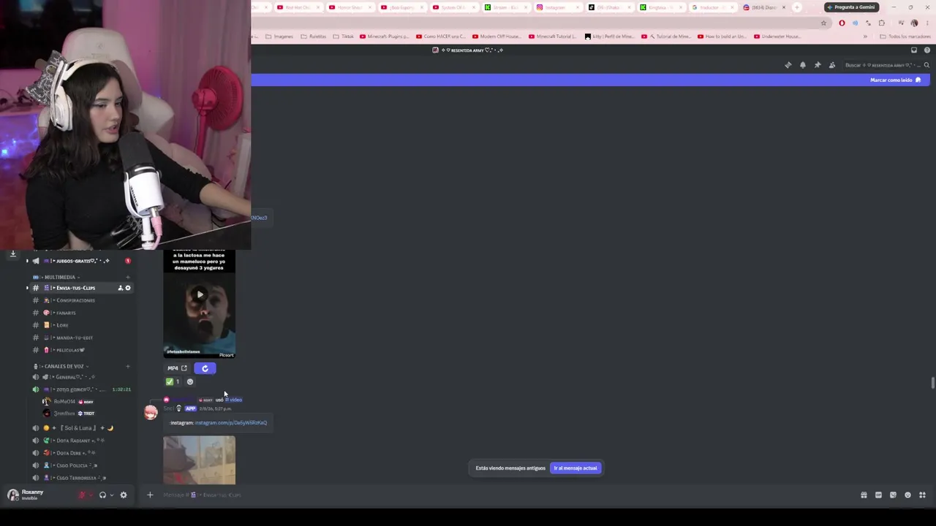Focus the message input field
The width and height of the screenshot is (936, 526).
coord(505,495)
